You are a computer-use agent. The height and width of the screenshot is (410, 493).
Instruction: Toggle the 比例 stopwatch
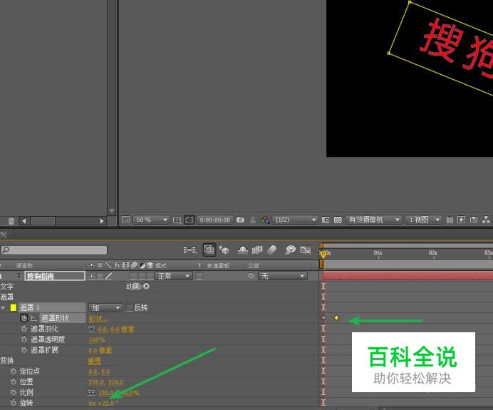pyautogui.click(x=14, y=392)
